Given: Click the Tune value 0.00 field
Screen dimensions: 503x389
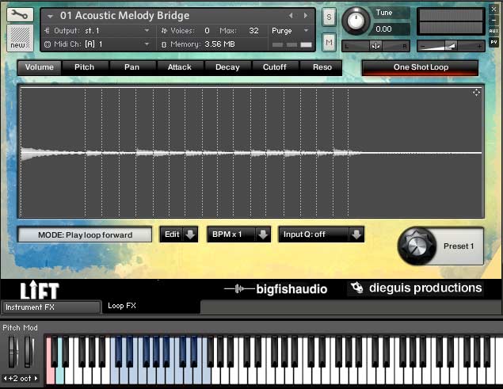Looking at the screenshot, I should coord(391,29).
